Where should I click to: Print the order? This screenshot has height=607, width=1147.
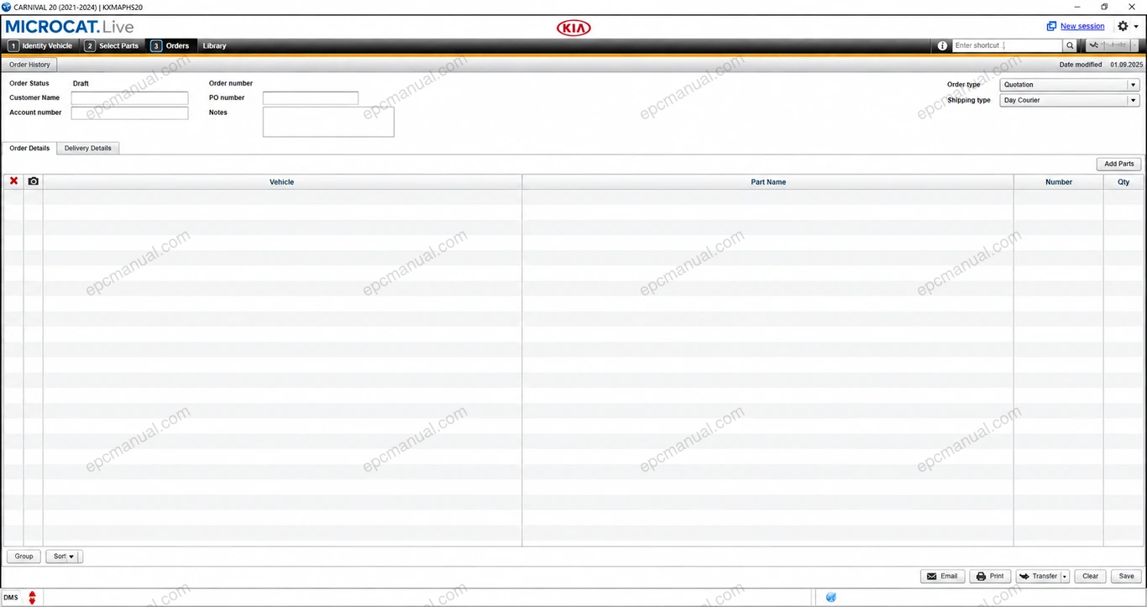click(x=991, y=577)
